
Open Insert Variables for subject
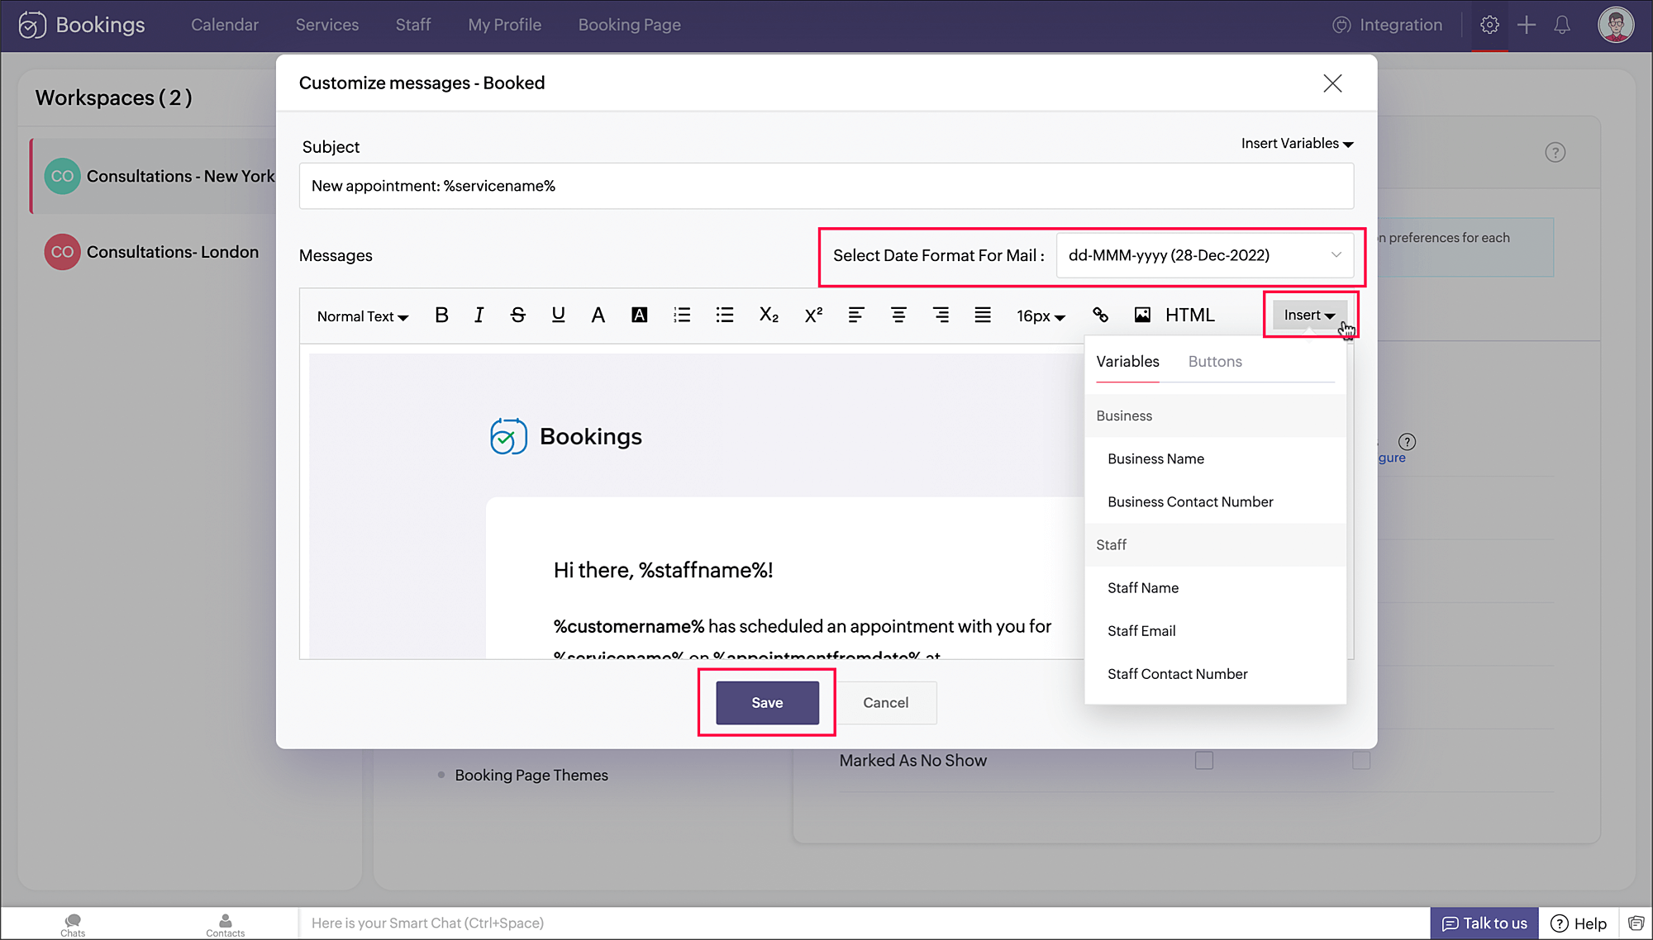[1297, 144]
